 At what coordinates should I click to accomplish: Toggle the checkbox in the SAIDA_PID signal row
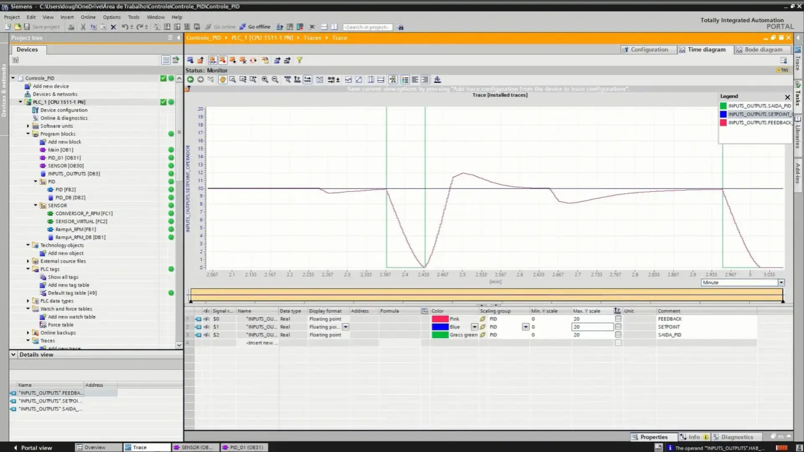pyautogui.click(x=618, y=335)
